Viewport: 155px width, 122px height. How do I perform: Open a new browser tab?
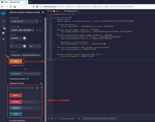coord(30,2)
